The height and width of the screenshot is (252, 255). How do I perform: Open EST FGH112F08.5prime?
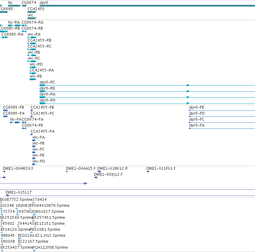coord(50,248)
